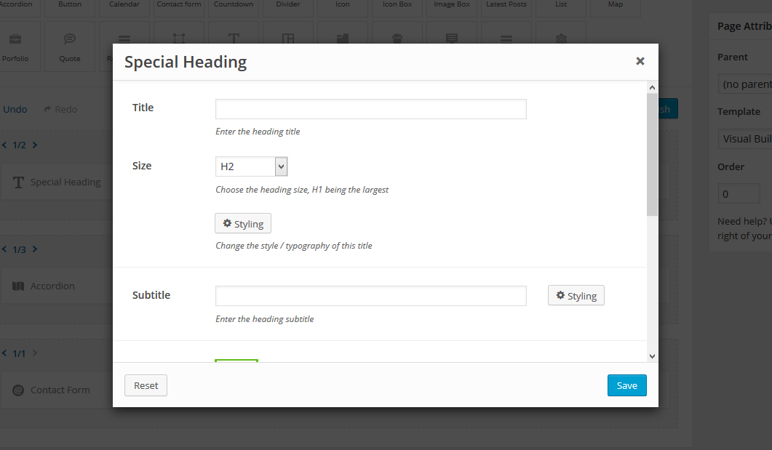Click the dialog vertical scrollbar thumb
Screen dimensions: 772x450
pos(652,154)
